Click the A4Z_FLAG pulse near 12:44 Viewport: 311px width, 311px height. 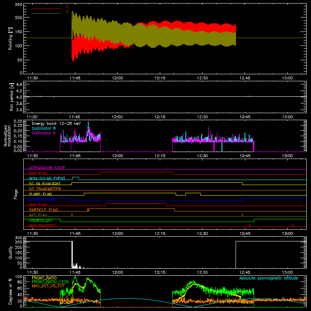(242, 215)
